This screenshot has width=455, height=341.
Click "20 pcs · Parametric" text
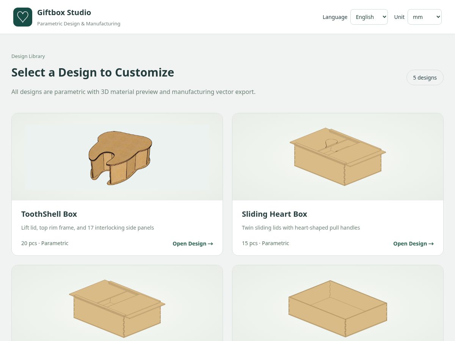pos(45,243)
